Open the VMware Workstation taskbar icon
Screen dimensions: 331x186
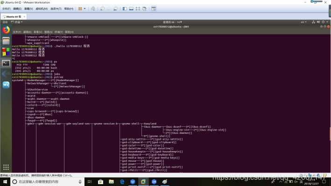143,182
